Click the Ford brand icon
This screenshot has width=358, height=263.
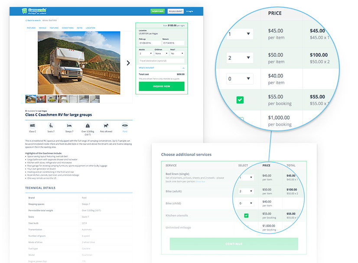pyautogui.click(x=125, y=125)
